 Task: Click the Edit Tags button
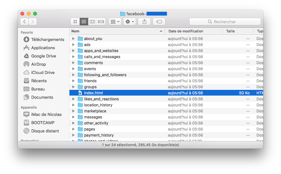[x=159, y=22]
